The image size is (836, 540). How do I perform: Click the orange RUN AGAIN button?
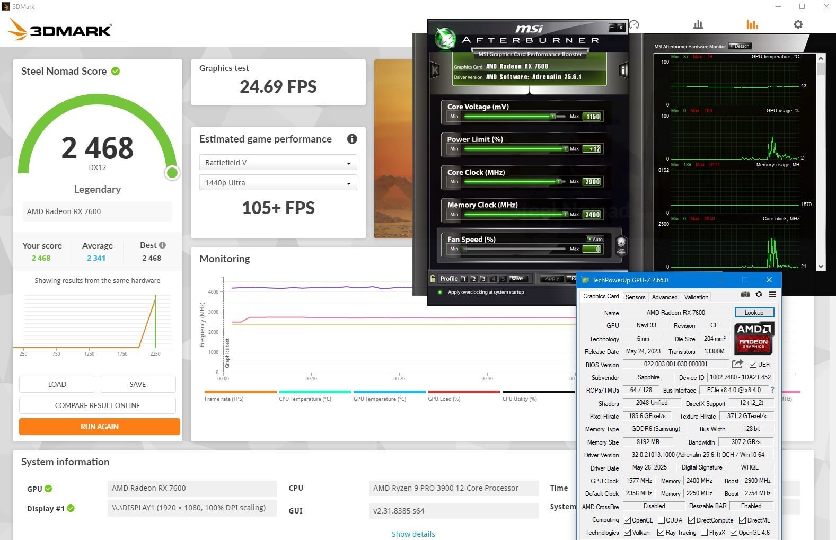[100, 427]
